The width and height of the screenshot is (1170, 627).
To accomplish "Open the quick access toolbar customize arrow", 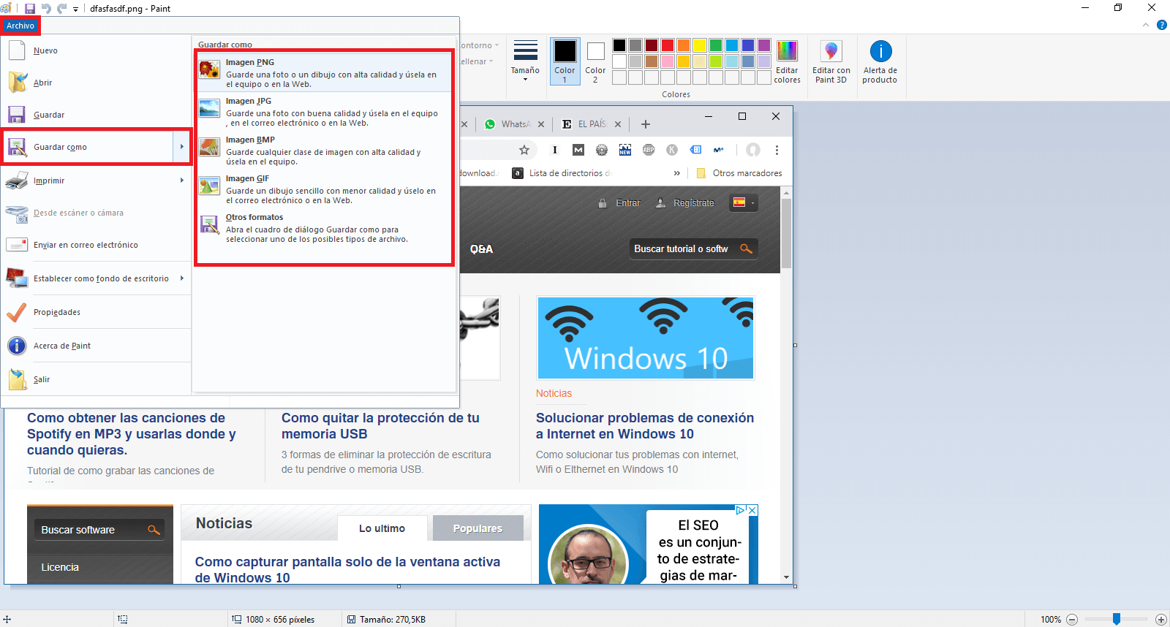I will click(x=75, y=9).
